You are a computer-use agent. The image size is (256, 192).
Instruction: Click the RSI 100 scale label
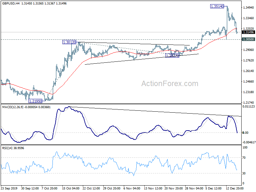click(x=245, y=148)
